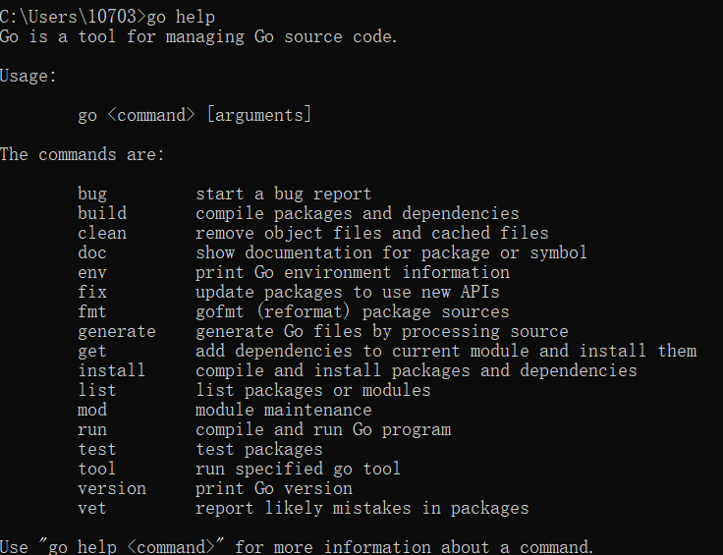
Task: Click the 'doc' command name
Action: click(x=92, y=253)
